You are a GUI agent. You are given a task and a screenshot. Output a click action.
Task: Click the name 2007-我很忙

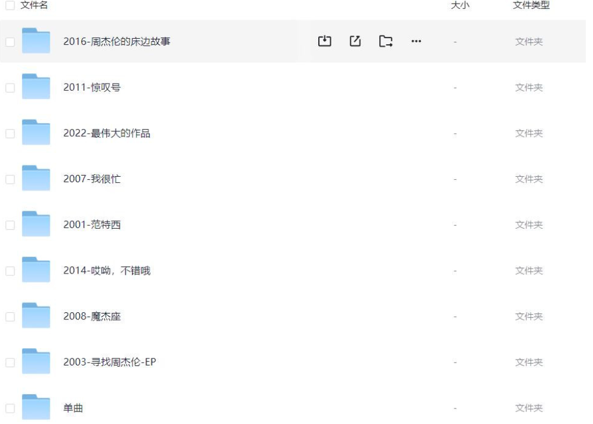[x=92, y=179]
